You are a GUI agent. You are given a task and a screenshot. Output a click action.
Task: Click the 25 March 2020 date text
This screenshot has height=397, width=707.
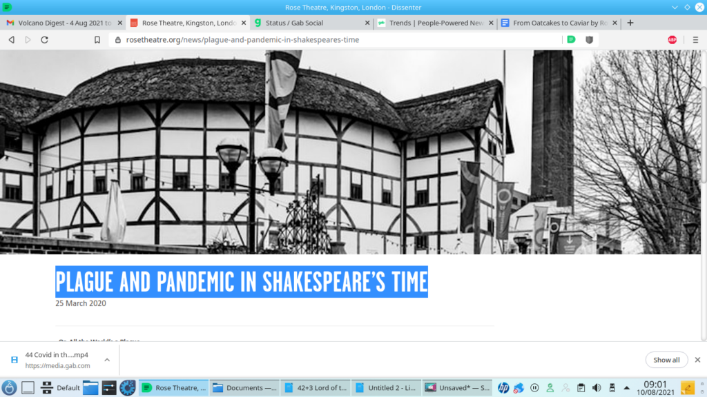coord(81,303)
